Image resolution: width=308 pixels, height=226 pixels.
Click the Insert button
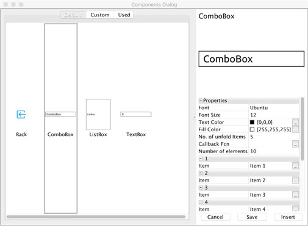[288, 217]
